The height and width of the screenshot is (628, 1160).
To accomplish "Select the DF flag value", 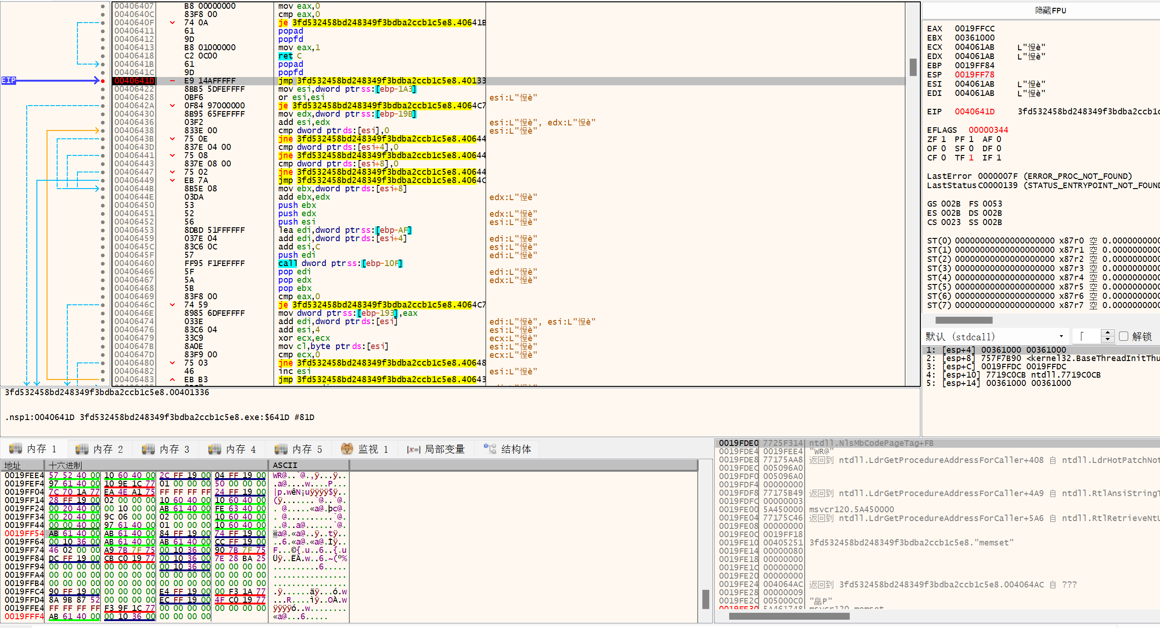I will click(999, 148).
